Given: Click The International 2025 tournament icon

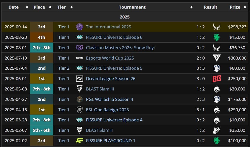Looking at the screenshot, I should pyautogui.click(x=79, y=27).
